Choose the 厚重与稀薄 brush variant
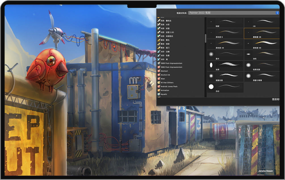Image resolution: width=285 pixels, height=180 pixels. pos(261,77)
